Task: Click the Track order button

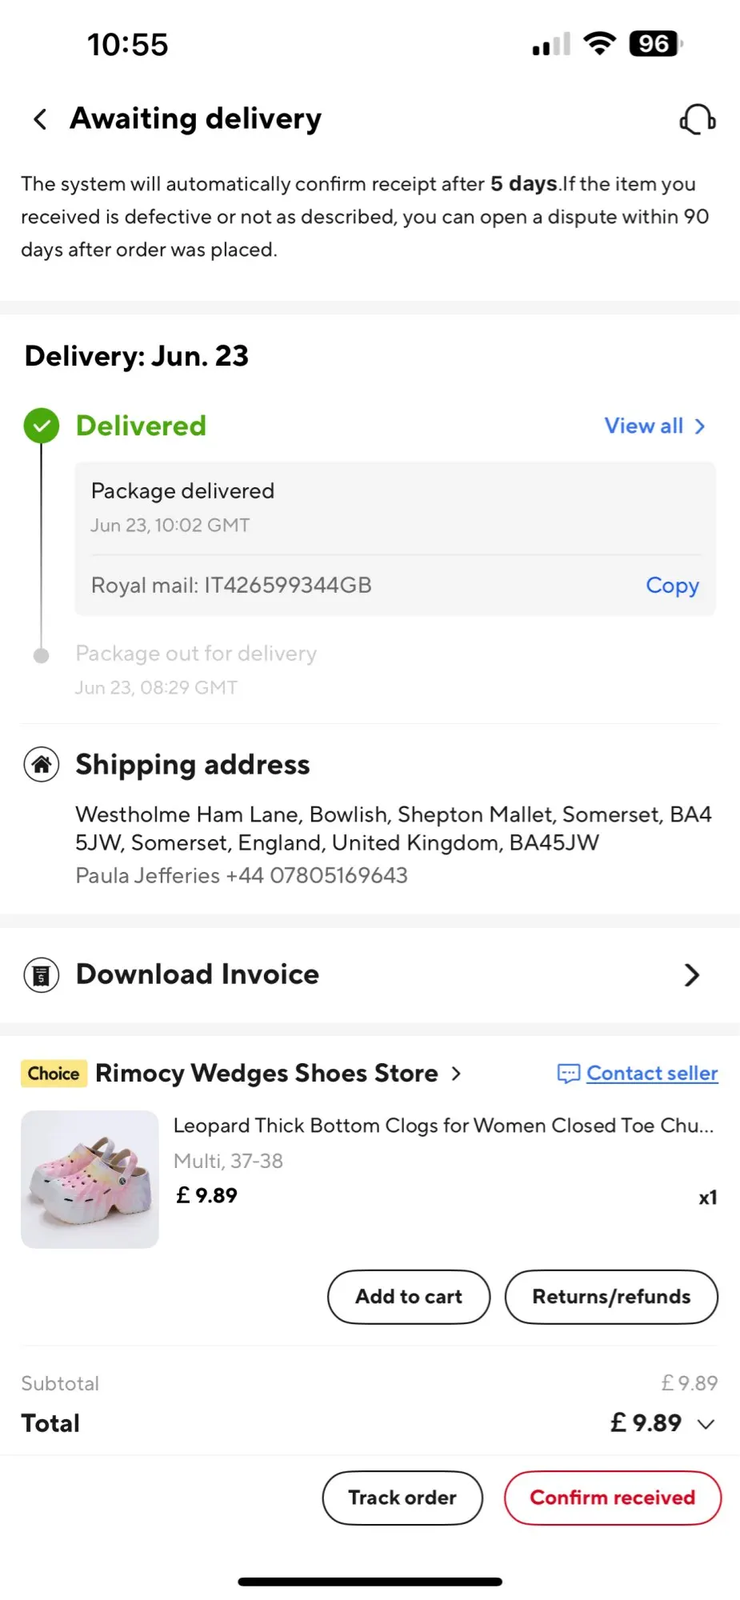Action: (402, 1498)
